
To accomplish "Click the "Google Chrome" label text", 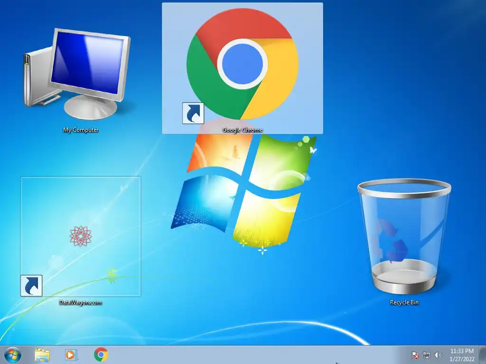I will (x=243, y=130).
